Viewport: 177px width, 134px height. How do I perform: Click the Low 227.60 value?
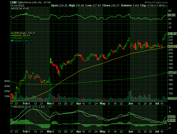click(93, 5)
